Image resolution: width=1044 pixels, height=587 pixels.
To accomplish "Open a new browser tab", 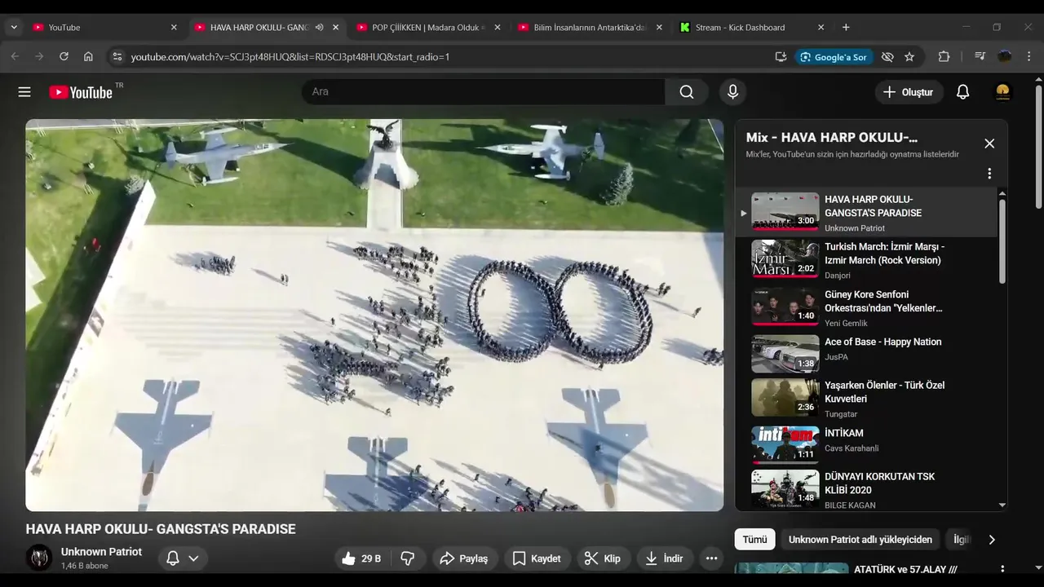I will 846,27.
